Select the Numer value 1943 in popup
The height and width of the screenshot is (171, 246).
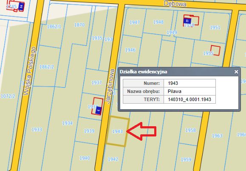pos(173,83)
